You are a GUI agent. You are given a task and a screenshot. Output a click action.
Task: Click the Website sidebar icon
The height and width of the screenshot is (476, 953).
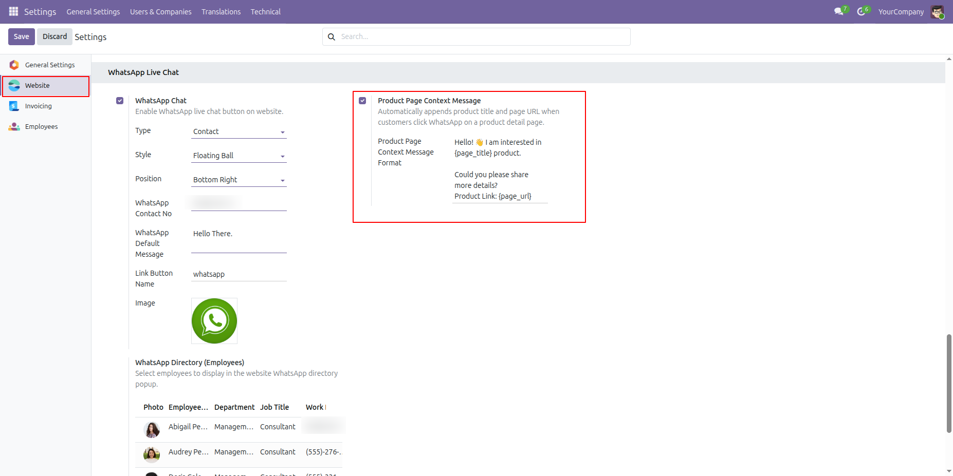pos(14,85)
